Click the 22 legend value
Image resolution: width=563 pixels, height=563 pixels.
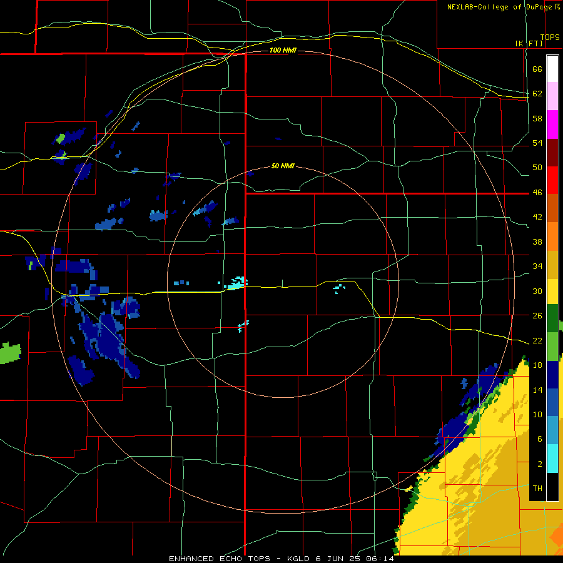537,340
